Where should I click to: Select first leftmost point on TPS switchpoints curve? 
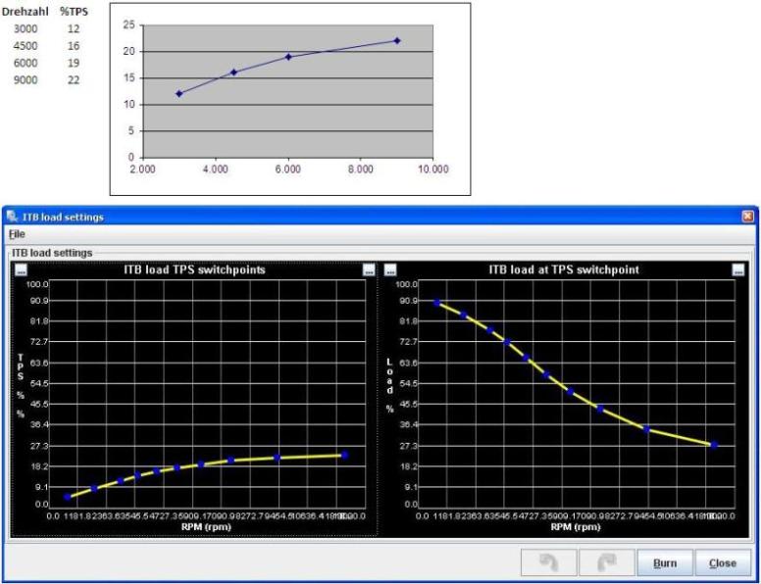click(x=68, y=497)
